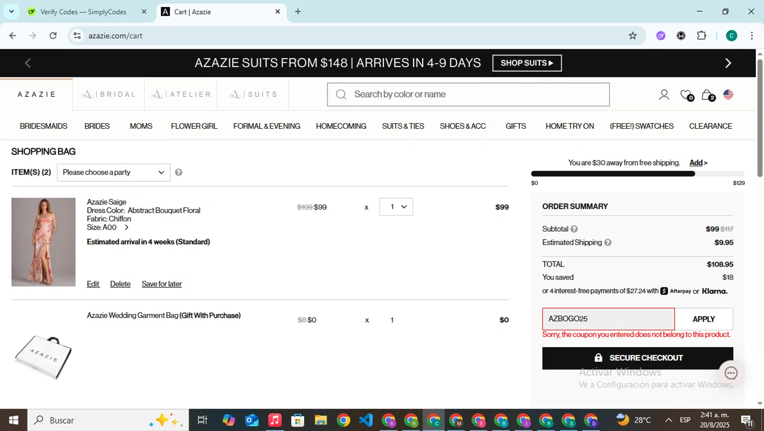Click the page vertical scrollbar
Screen dimensions: 764x431
coord(760,118)
